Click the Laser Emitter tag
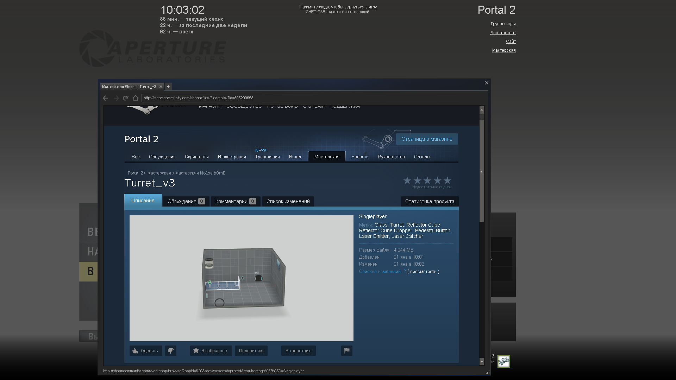Viewport: 676px width, 380px height. (374, 236)
